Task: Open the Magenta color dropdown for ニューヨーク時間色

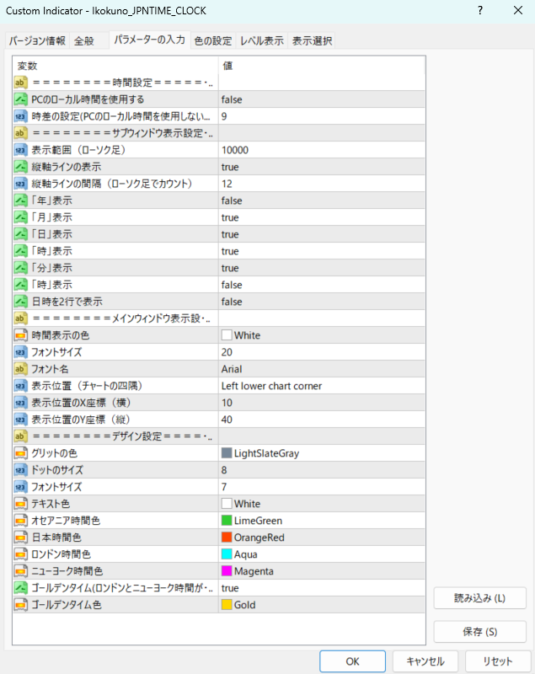Action: [x=320, y=571]
